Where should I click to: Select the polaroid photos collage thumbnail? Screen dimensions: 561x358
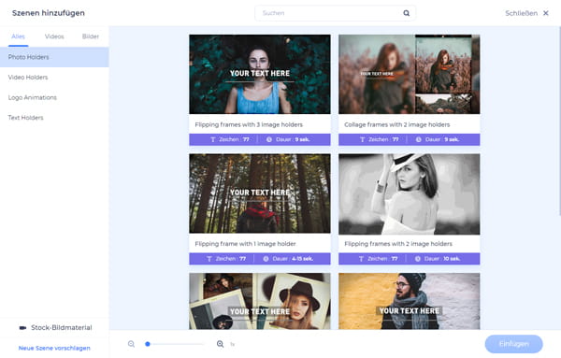pyautogui.click(x=260, y=301)
